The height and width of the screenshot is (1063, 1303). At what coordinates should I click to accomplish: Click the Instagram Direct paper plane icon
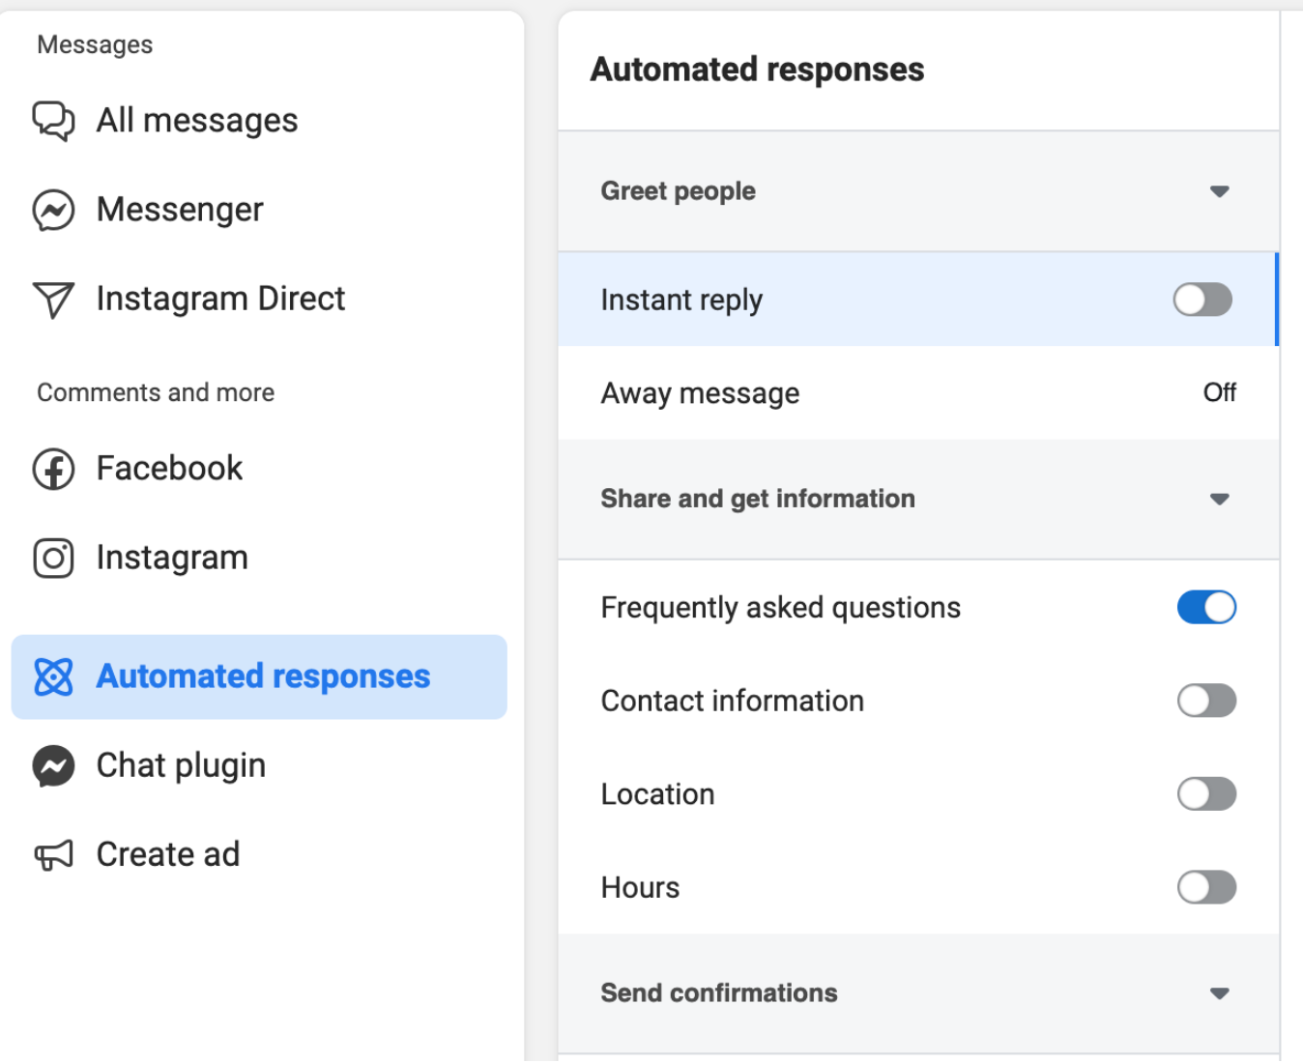(x=53, y=300)
